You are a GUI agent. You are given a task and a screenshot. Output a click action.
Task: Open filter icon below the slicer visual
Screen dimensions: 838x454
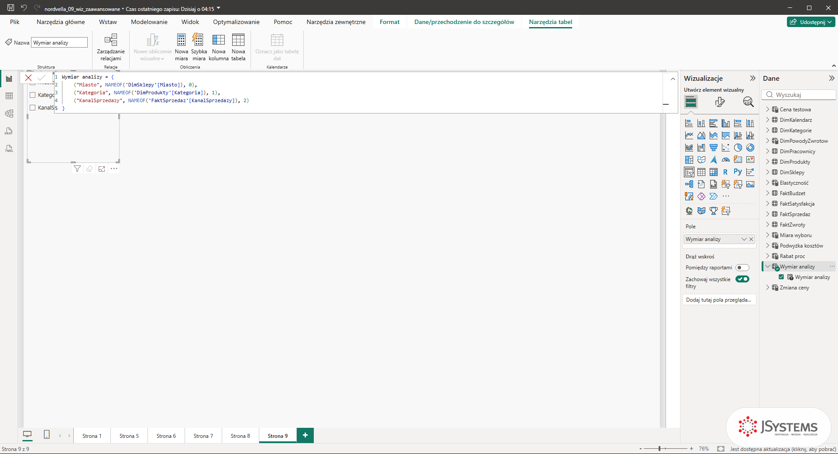[x=77, y=169]
